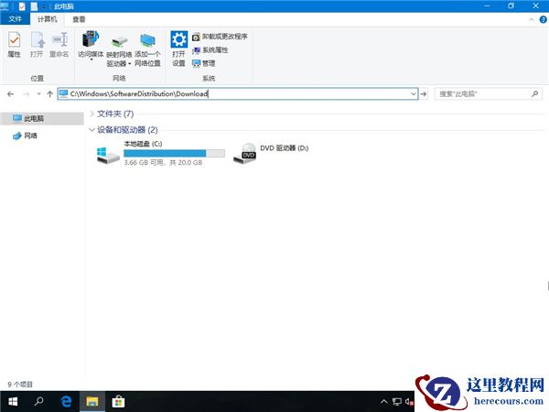The width and height of the screenshot is (549, 412).
Task: Open the Properties (属性) ribbon icon
Action: (14, 45)
